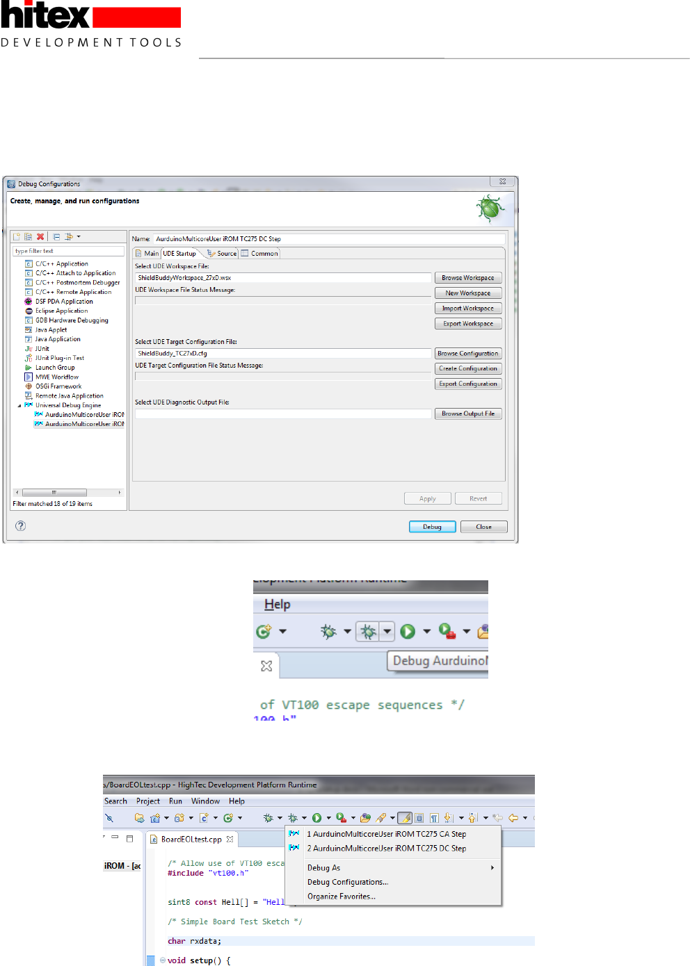Click the configuration Name field
690x966 pixels.
328,238
